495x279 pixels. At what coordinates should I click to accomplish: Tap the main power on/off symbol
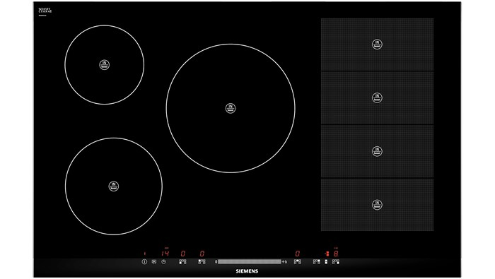pyautogui.click(x=144, y=261)
